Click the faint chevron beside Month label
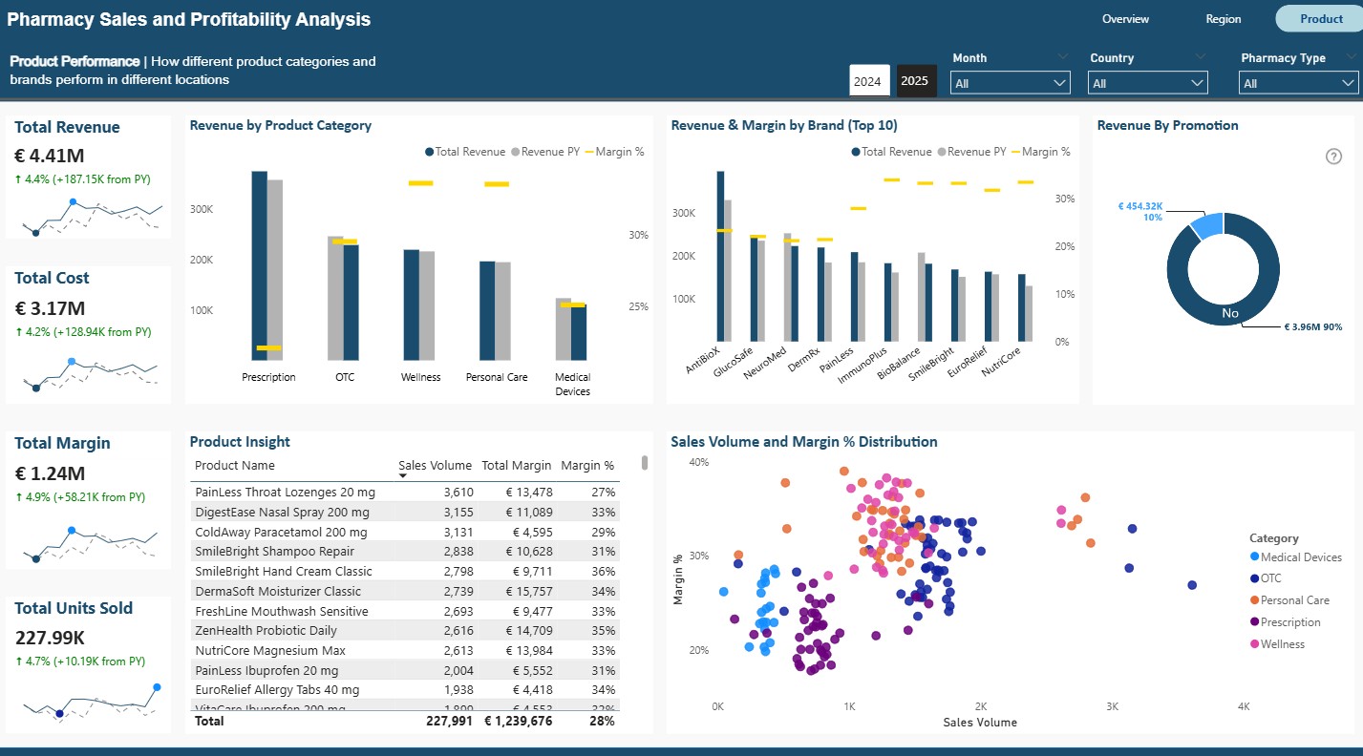The image size is (1363, 756). click(1063, 56)
